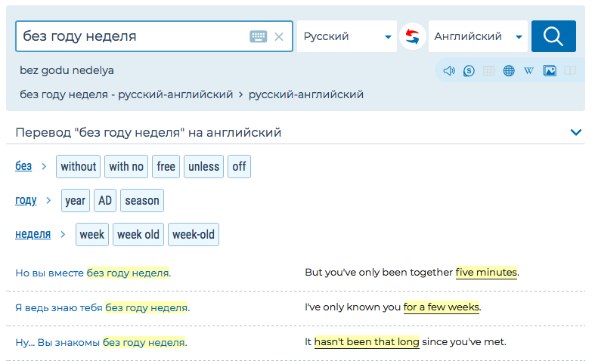Open the Русский source language dropdown
The image size is (595, 361).
tap(347, 36)
